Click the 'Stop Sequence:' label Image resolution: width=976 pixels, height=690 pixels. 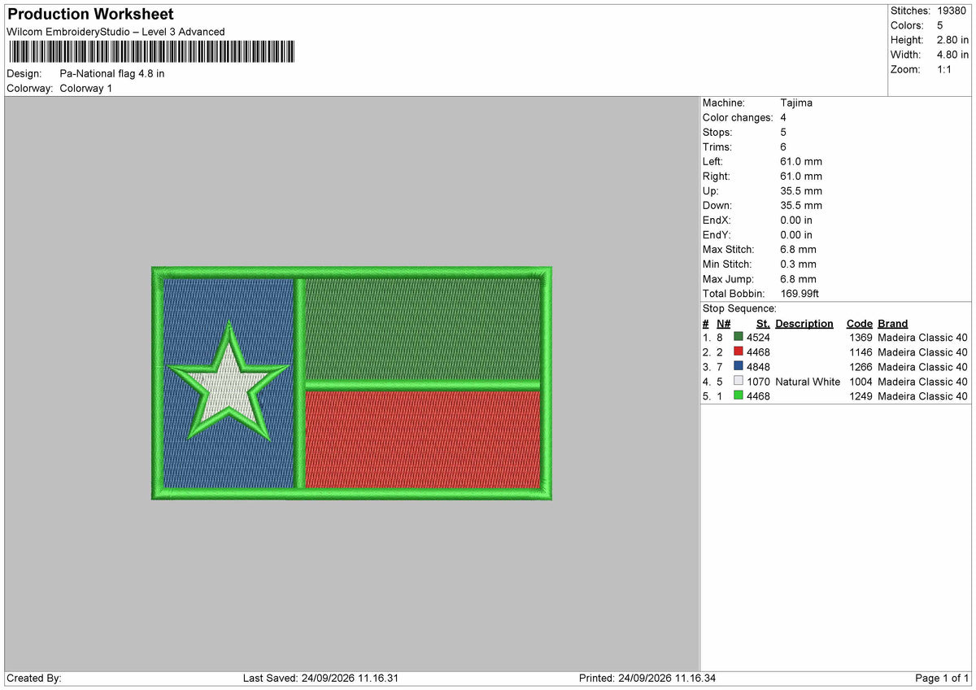point(739,308)
